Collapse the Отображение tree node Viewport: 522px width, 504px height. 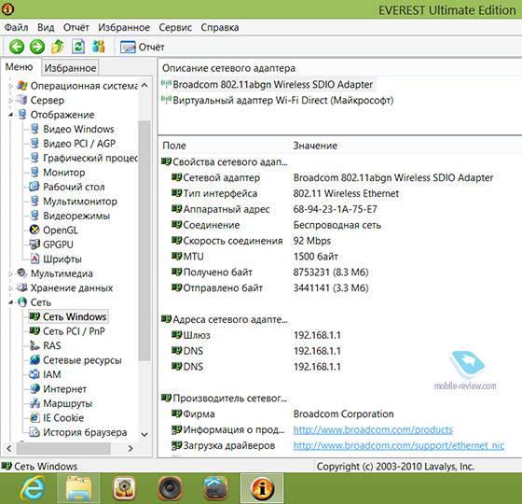[x=10, y=115]
